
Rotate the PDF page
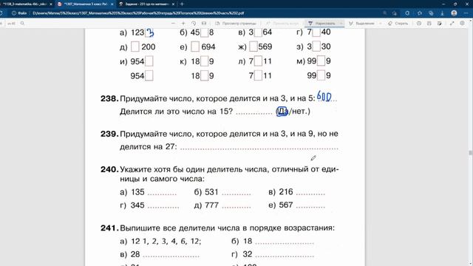194,23
